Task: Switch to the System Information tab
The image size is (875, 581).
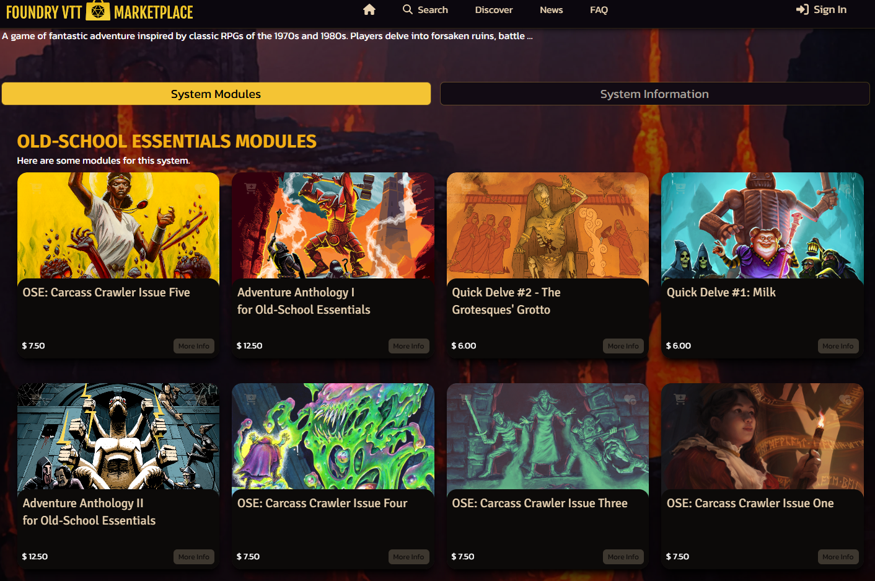Action: 654,94
